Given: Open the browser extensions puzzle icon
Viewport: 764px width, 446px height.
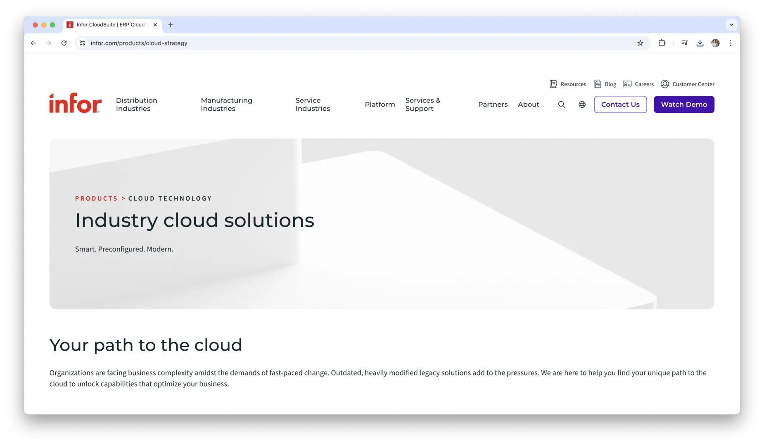Looking at the screenshot, I should tap(662, 43).
